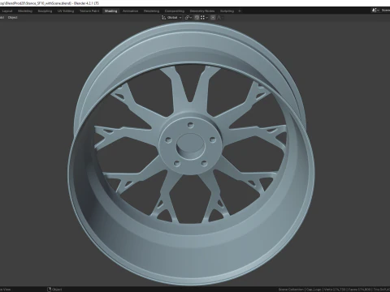
Task: Select the active Shading workspace tab
Action: (110, 11)
